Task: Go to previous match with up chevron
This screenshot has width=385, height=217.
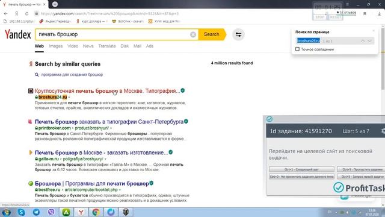Action: 363,41
